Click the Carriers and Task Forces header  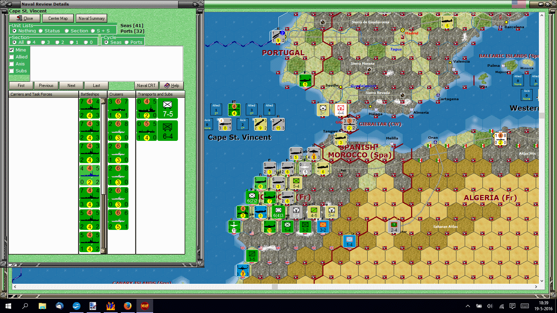click(x=44, y=94)
